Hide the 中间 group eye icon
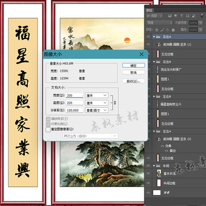The height and width of the screenshot is (206, 206). coord(148,166)
